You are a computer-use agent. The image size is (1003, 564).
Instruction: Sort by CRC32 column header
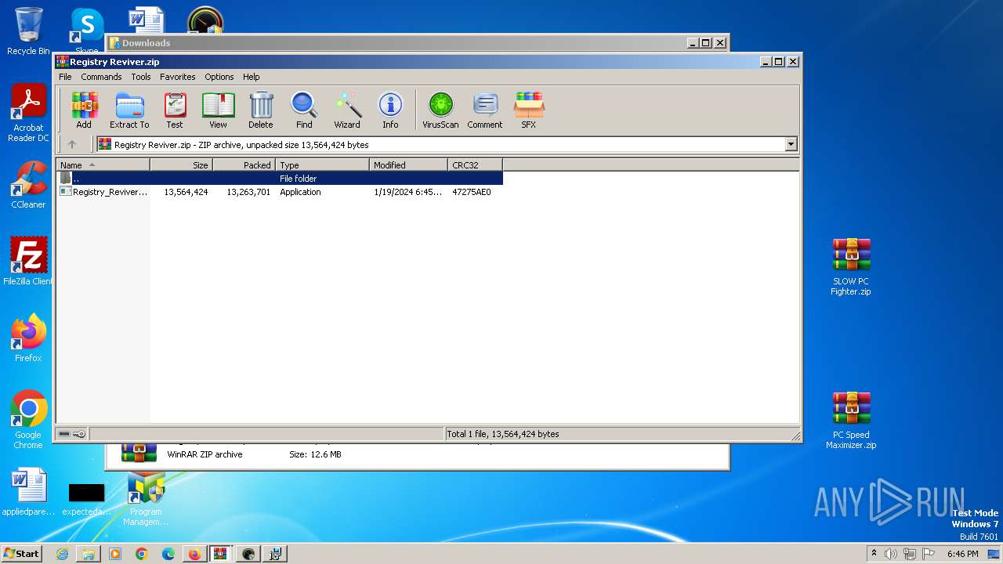(475, 164)
